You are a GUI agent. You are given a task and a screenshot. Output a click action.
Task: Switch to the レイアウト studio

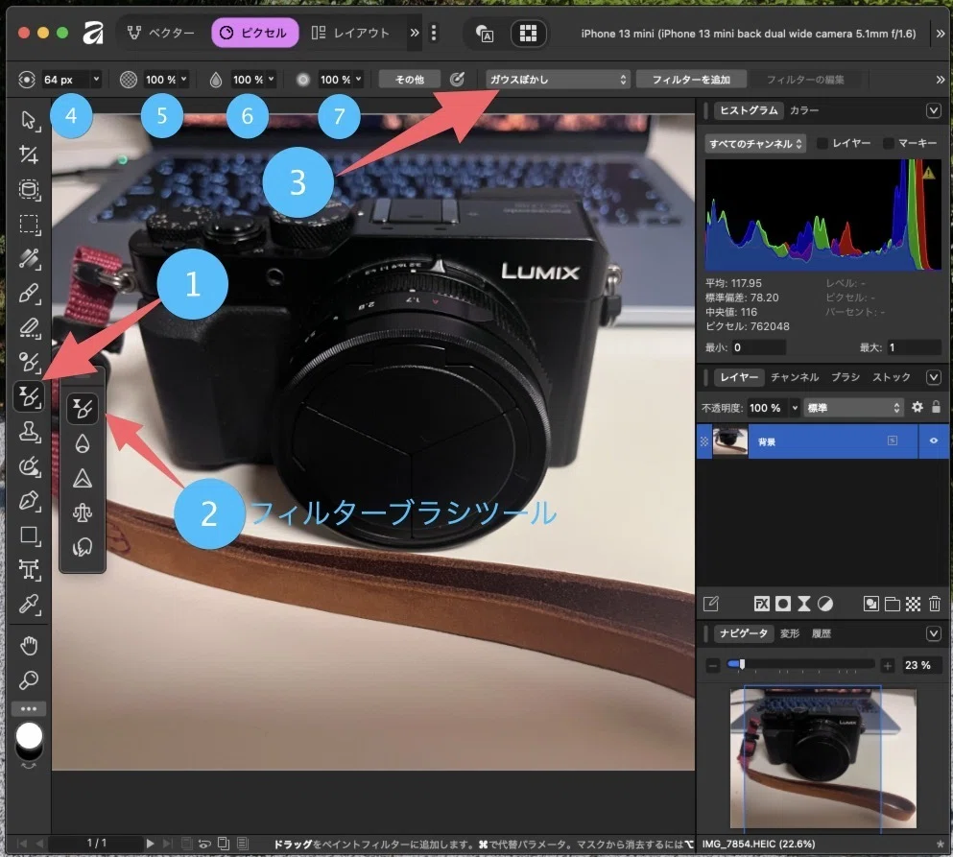tap(350, 33)
